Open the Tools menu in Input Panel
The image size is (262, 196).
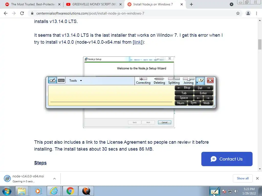tap(75, 80)
